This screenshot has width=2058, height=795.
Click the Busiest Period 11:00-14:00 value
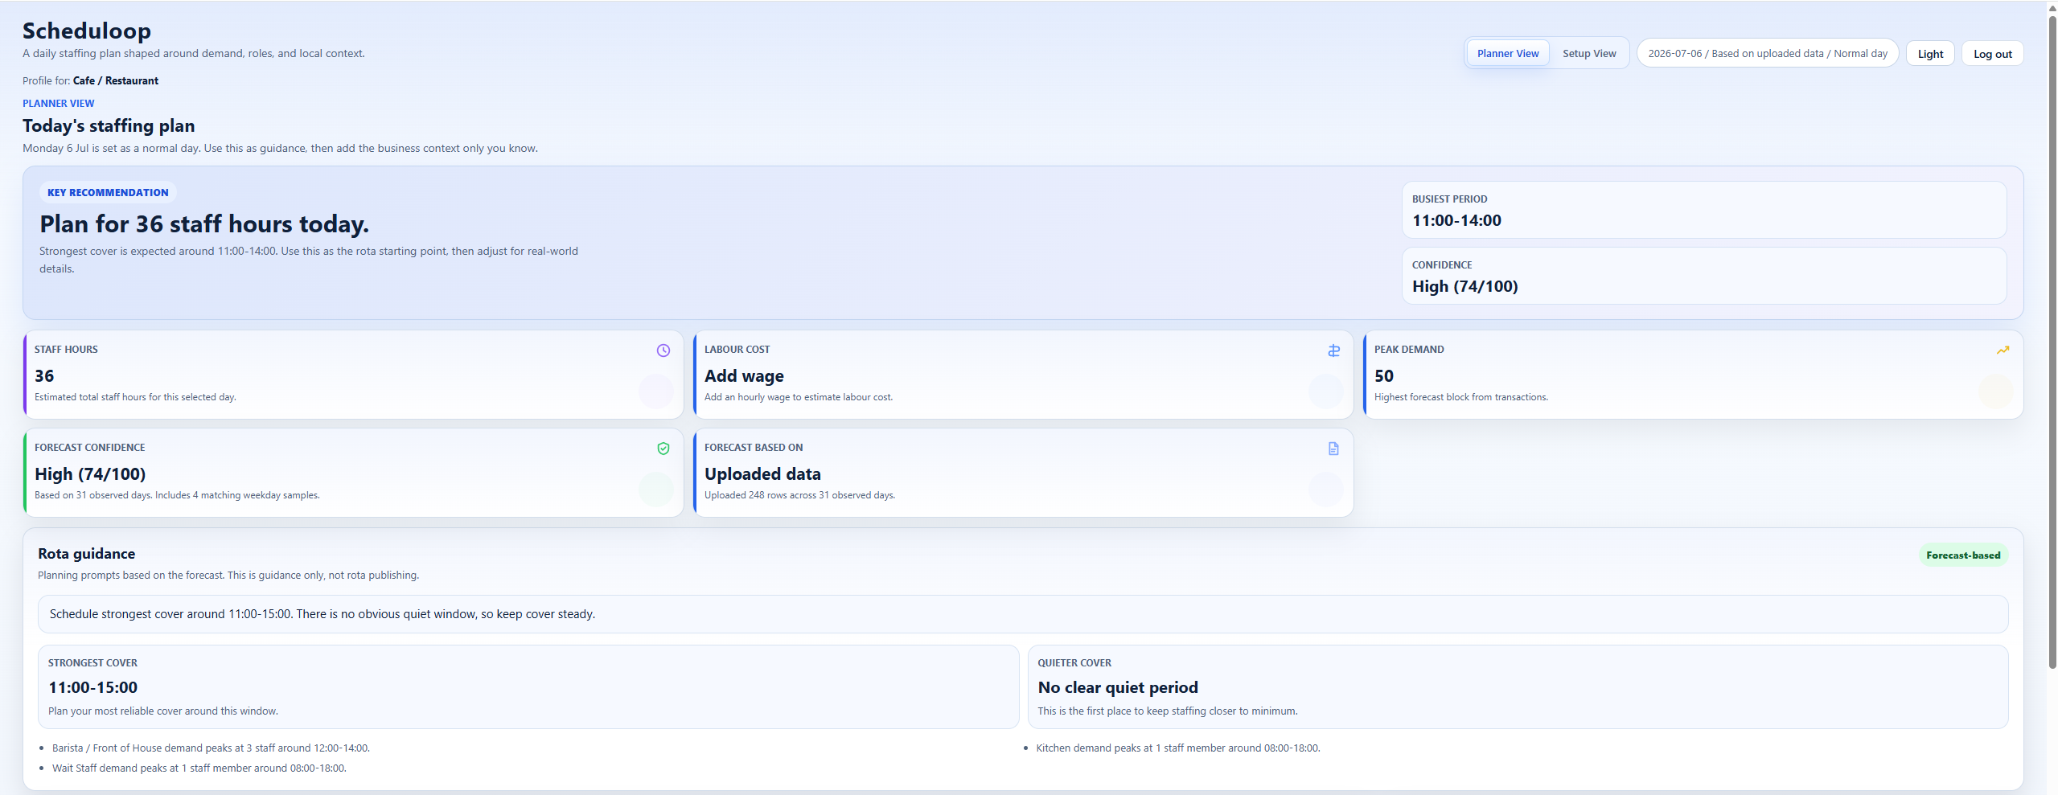coord(1456,220)
